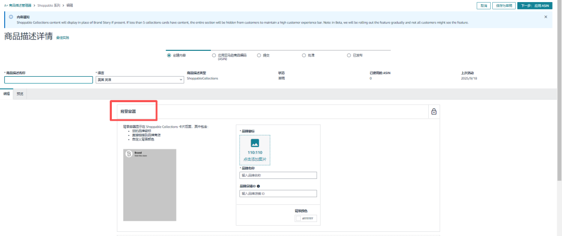The width and height of the screenshot is (562, 236).
Task: Switch to the 编辑 tab
Action: 7,94
